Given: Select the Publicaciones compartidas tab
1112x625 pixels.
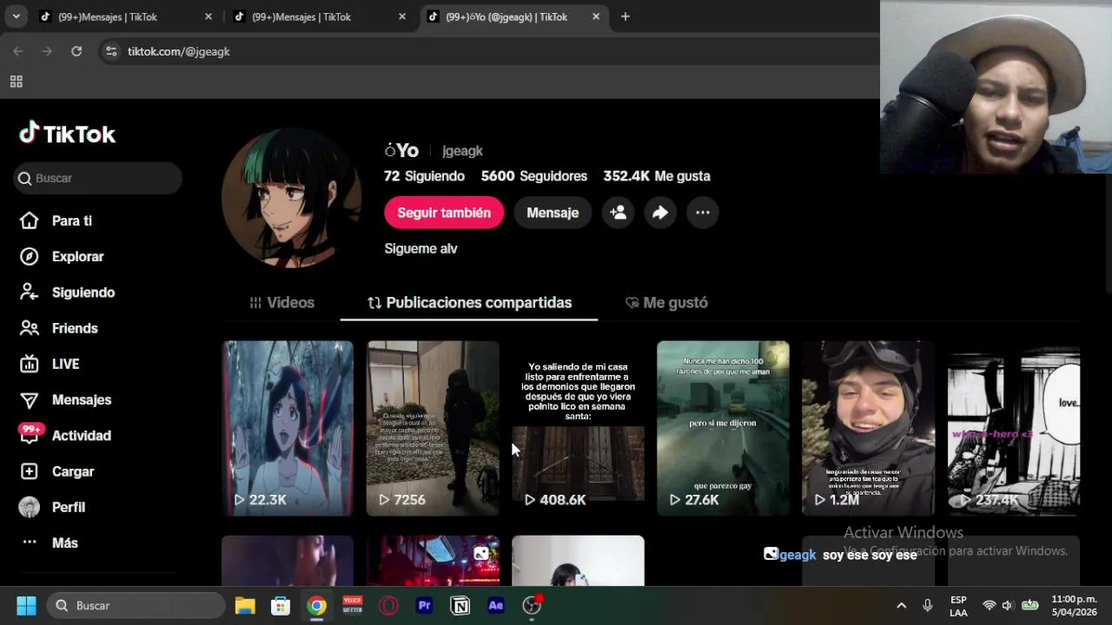Looking at the screenshot, I should (x=469, y=303).
